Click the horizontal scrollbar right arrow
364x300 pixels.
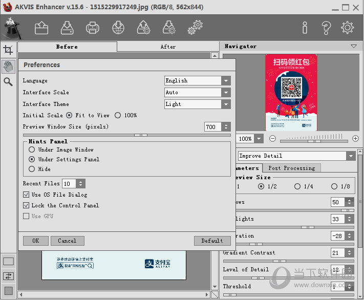click(x=207, y=295)
